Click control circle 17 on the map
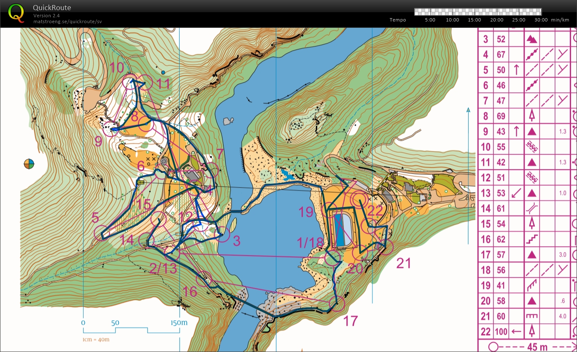 [337, 303]
